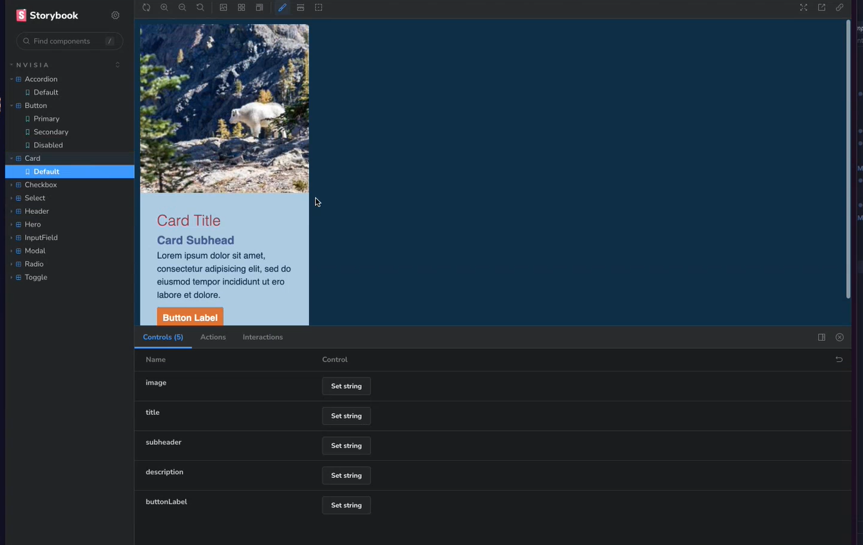Click the reset zoom icon
This screenshot has width=863, height=545.
coord(200,8)
